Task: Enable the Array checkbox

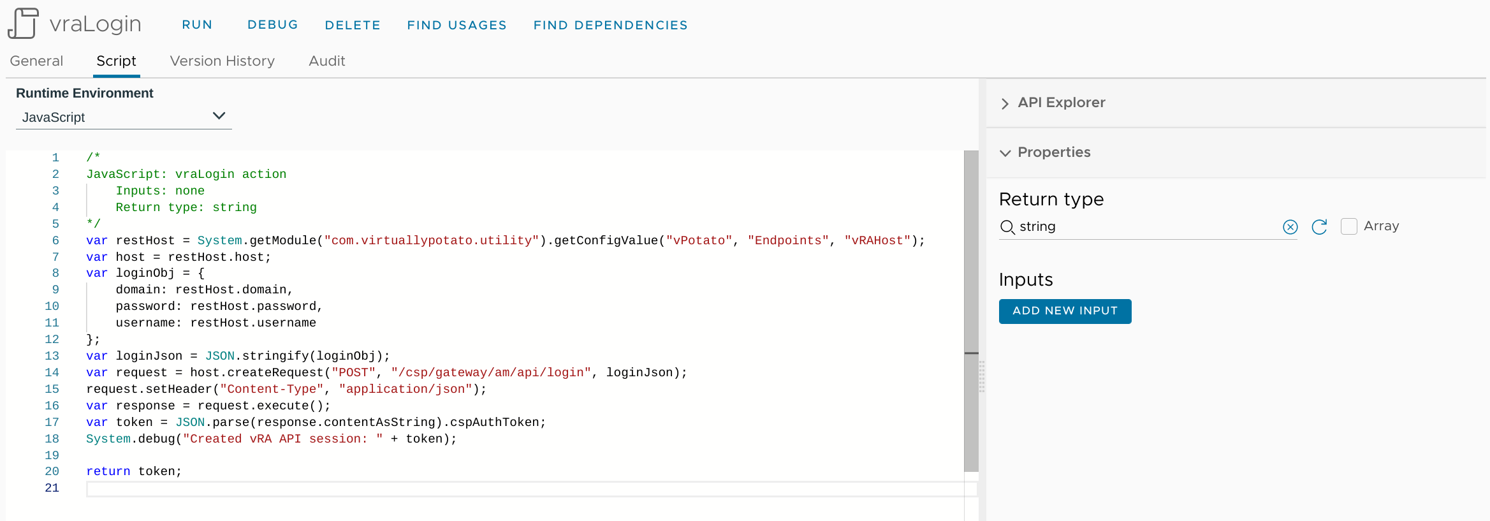Action: (1349, 226)
